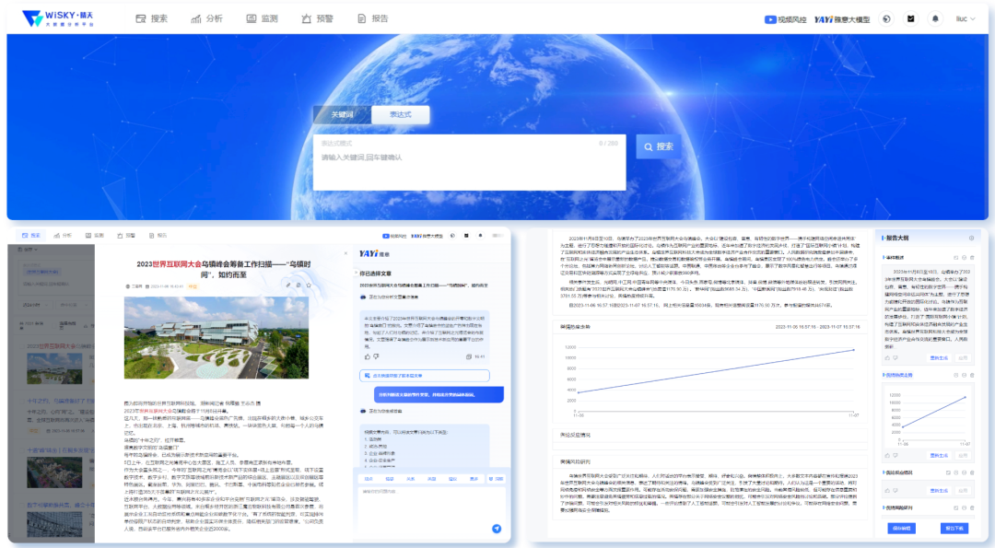This screenshot has height=548, width=995.
Task: Open 视频风控 video icon link
Action: (x=783, y=18)
